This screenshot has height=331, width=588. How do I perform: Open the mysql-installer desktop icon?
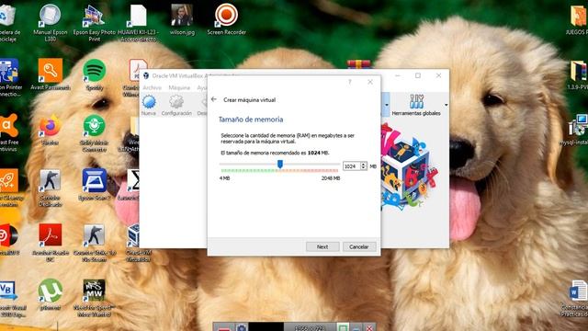tap(576, 131)
